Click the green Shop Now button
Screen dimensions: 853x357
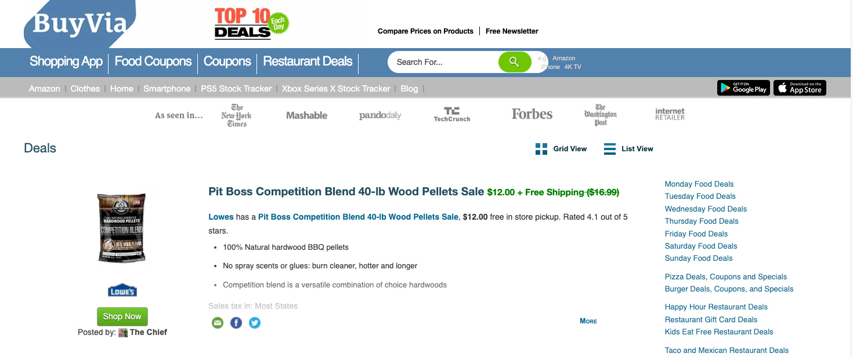point(122,316)
